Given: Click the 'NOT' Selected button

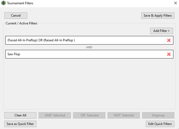Looking at the screenshot, I should coord(124,115).
